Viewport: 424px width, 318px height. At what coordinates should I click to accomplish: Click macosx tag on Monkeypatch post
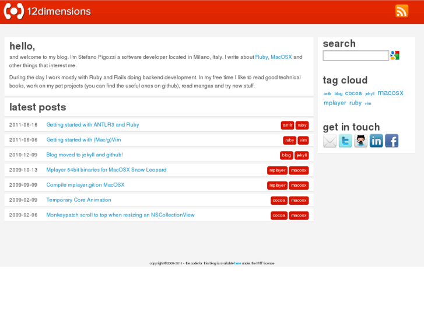[299, 215]
